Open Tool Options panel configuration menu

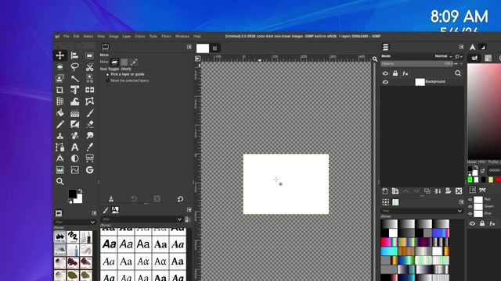(x=189, y=47)
